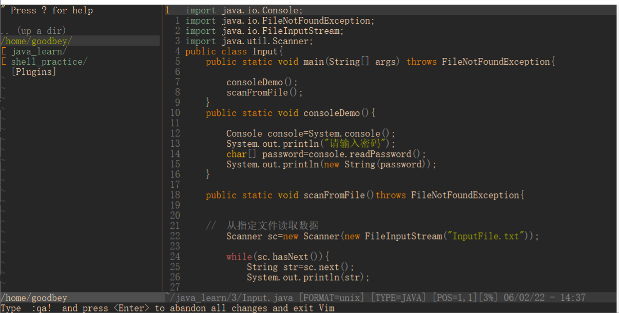The image size is (619, 313).
Task: Click the '06/02/22 - 14:37' timestamp in status bar
Action: coord(545,298)
